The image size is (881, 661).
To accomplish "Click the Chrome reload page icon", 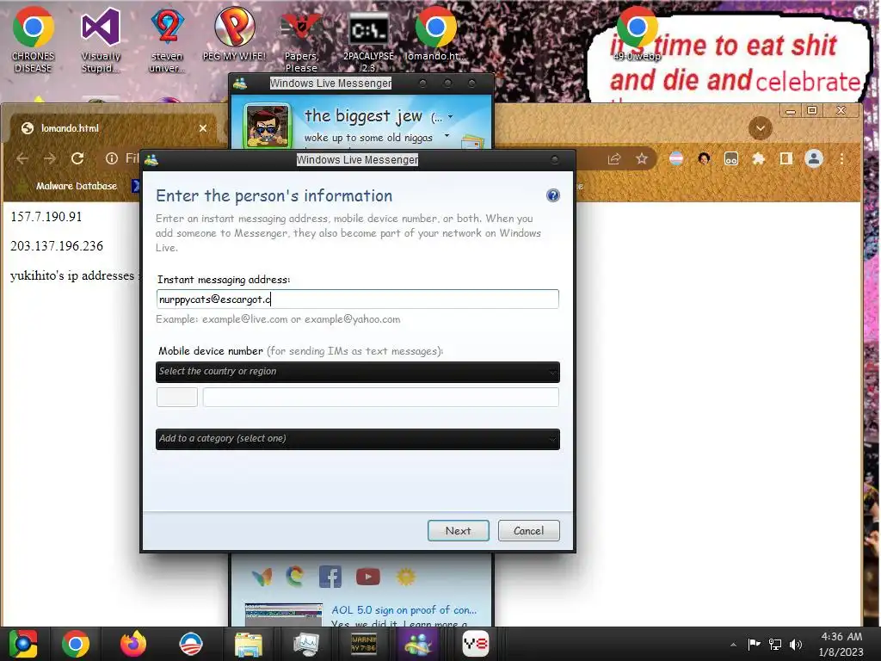I will click(77, 158).
